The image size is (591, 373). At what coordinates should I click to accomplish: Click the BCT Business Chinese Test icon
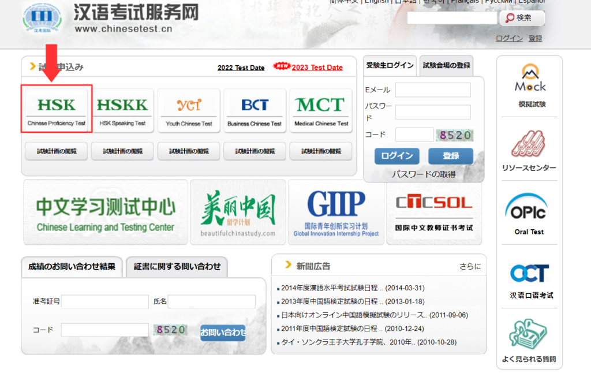point(255,110)
